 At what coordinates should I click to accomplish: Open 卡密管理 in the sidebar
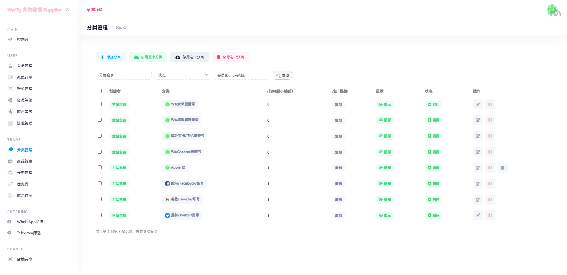pyautogui.click(x=25, y=173)
